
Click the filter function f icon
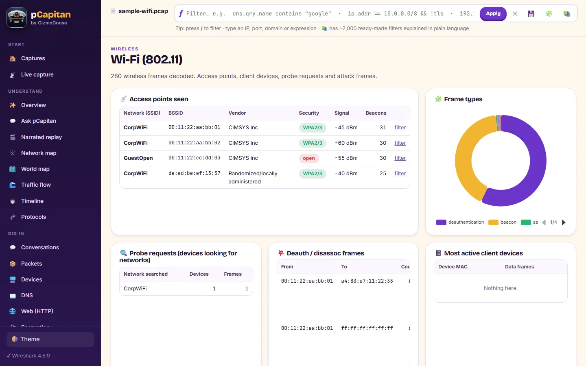181,13
